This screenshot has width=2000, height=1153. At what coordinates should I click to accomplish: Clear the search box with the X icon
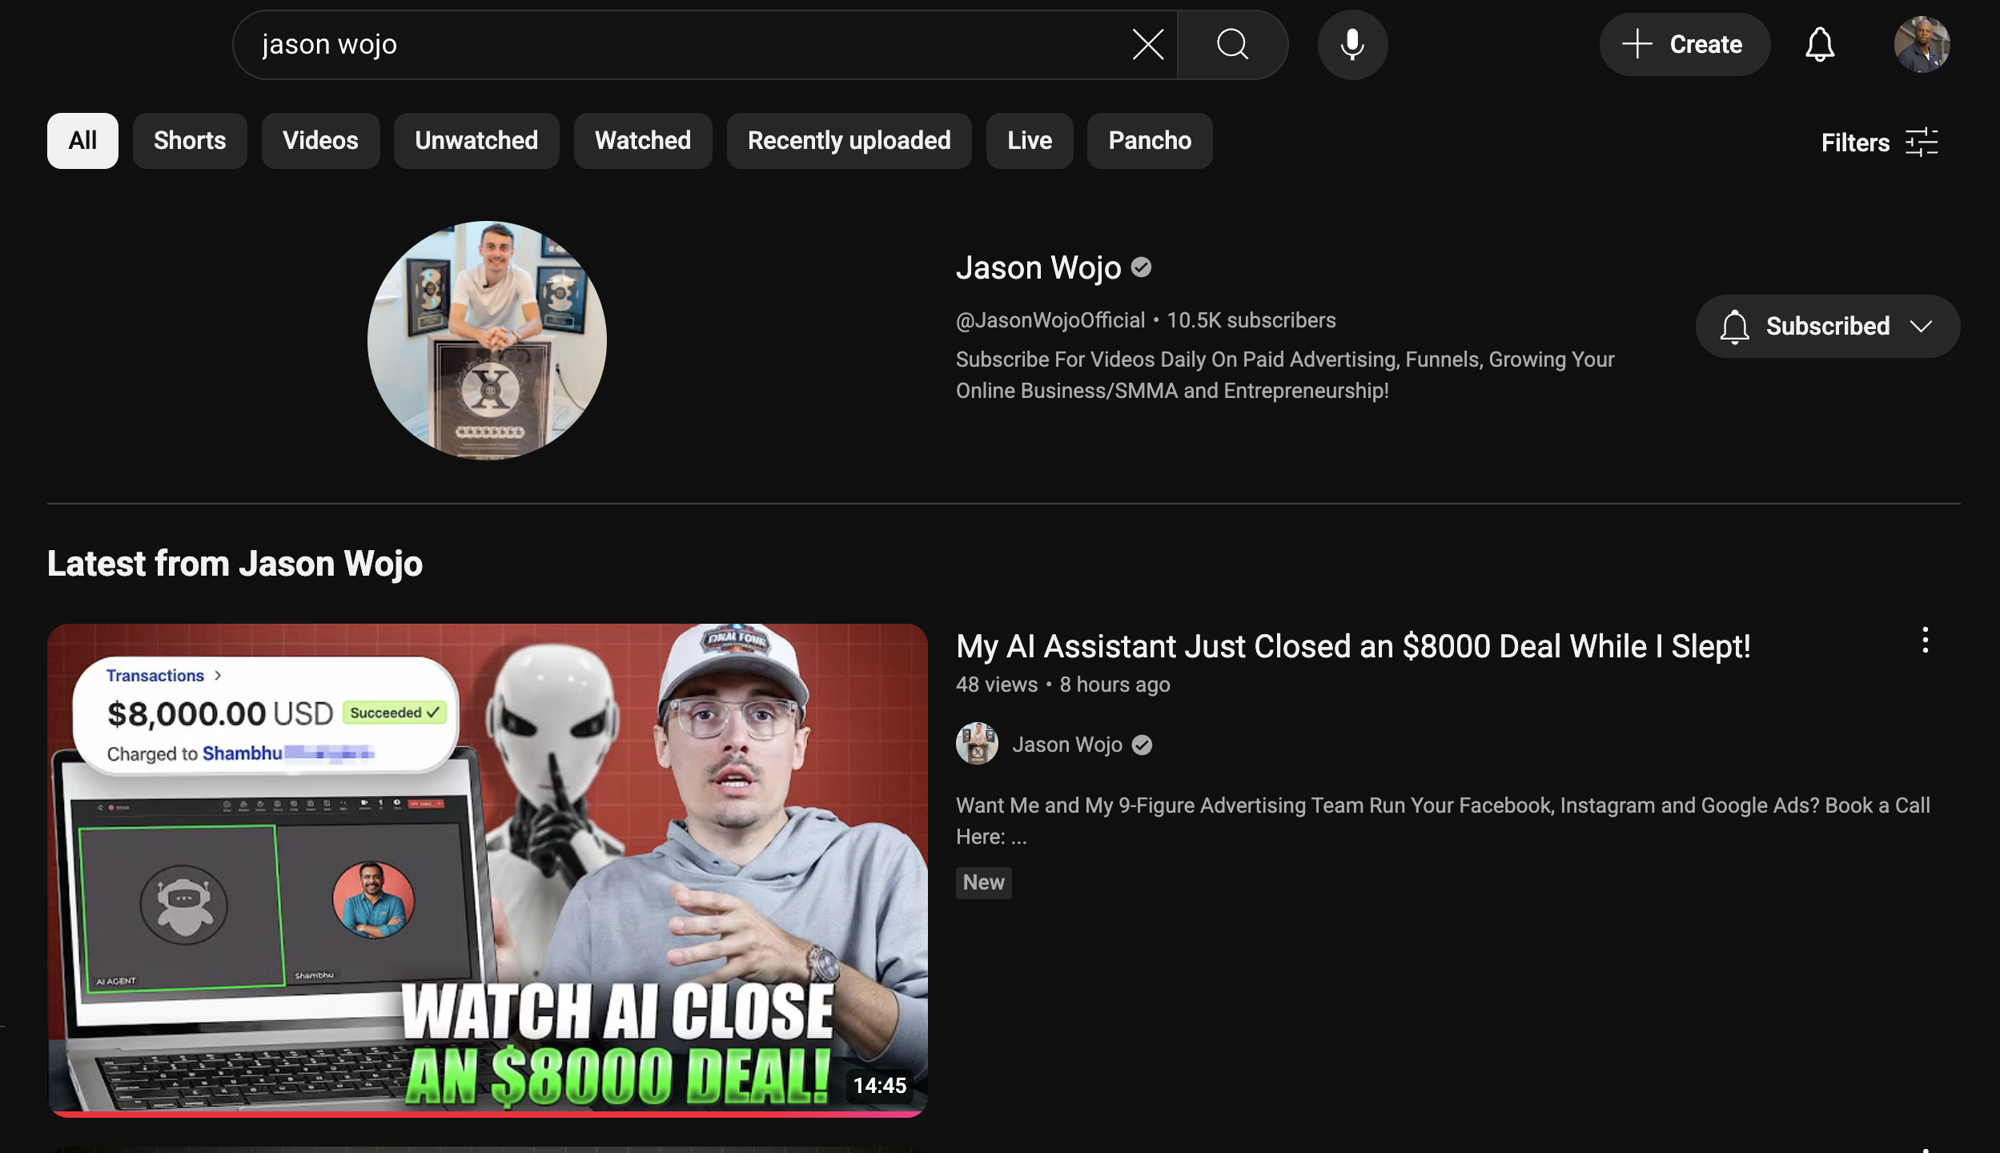[1148, 45]
